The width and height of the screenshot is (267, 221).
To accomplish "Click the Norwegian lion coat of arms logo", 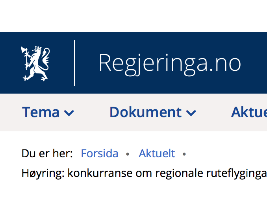I will pos(35,63).
